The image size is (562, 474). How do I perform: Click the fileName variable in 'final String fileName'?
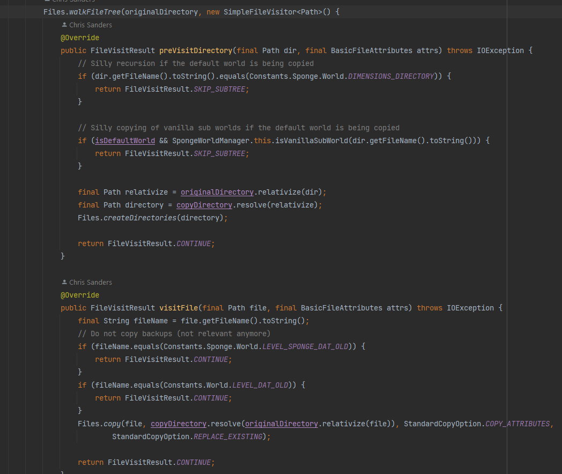pyautogui.click(x=151, y=321)
